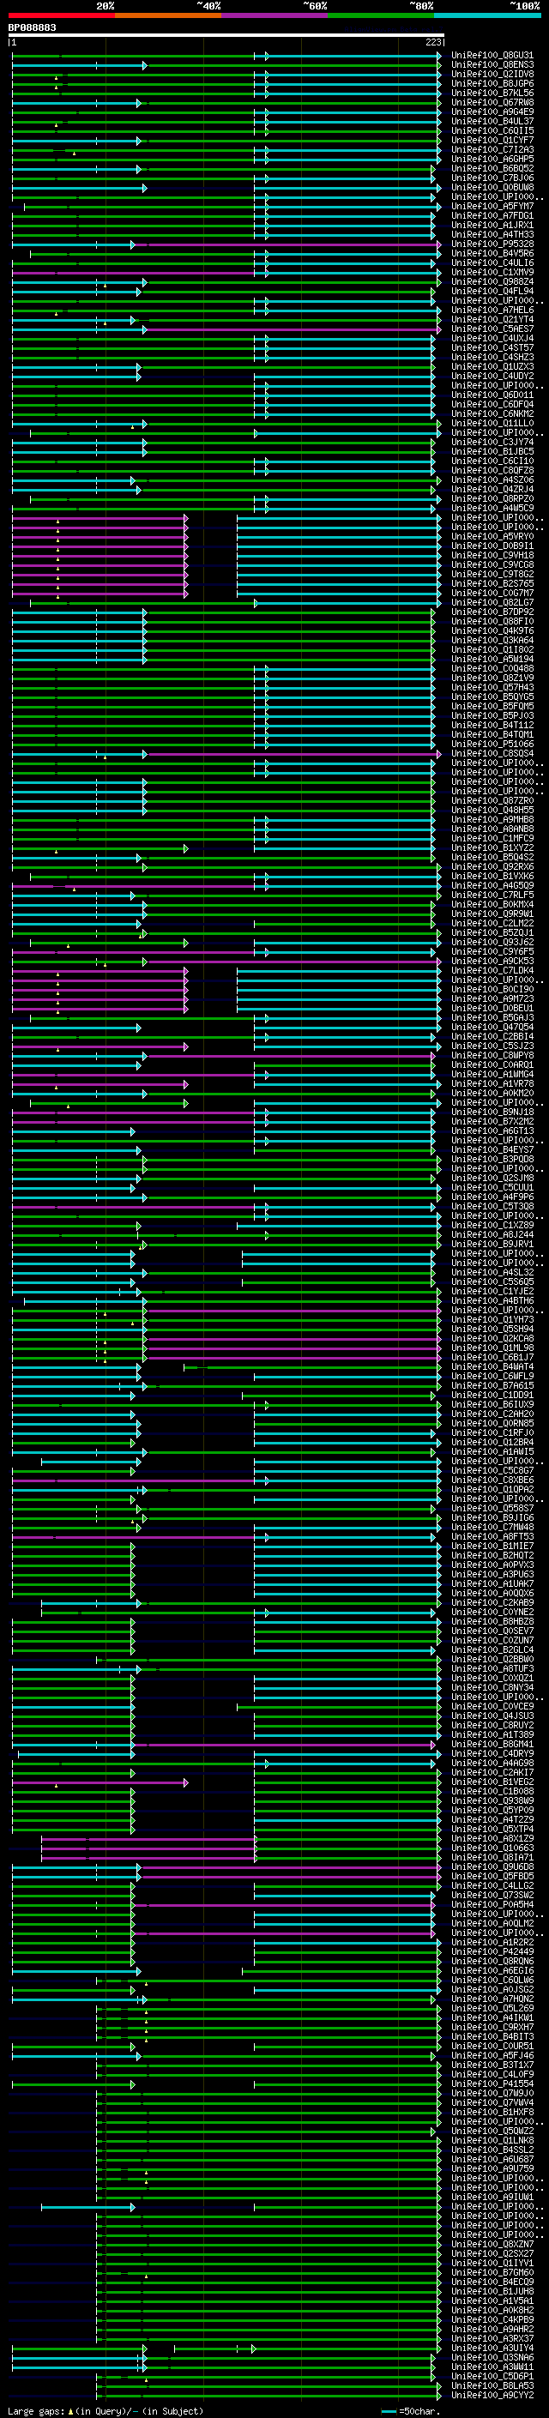Image resolution: width=549 pixels, height=2418 pixels.
Task: Click the UniRef100_B6B052 subject label
Action: pos(492,169)
